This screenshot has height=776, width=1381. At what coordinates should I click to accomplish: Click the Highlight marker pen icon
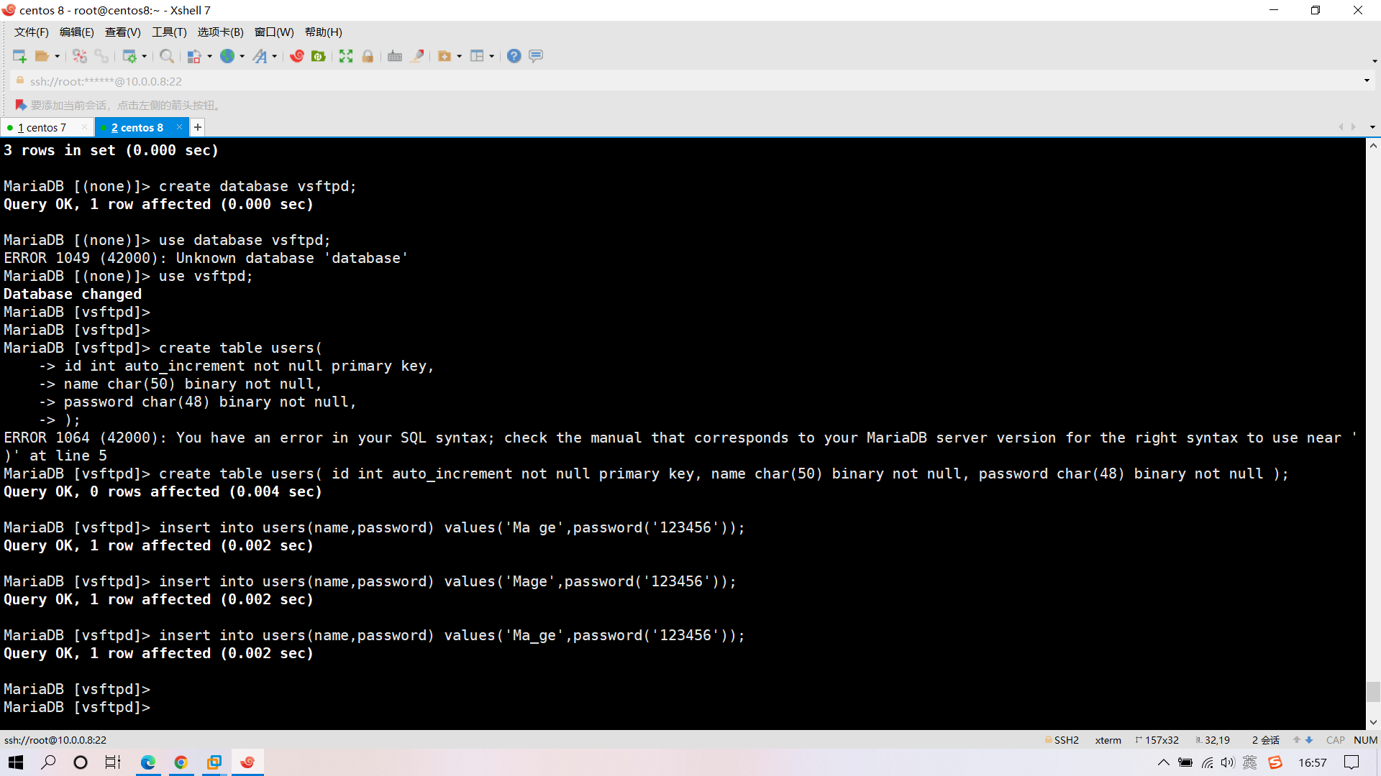(x=416, y=56)
